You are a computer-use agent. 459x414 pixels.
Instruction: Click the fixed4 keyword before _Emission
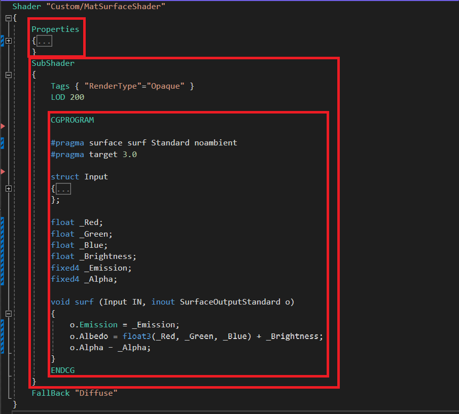[65, 268]
